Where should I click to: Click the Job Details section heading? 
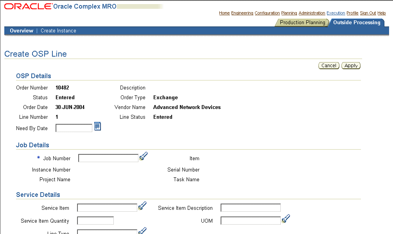pos(32,145)
